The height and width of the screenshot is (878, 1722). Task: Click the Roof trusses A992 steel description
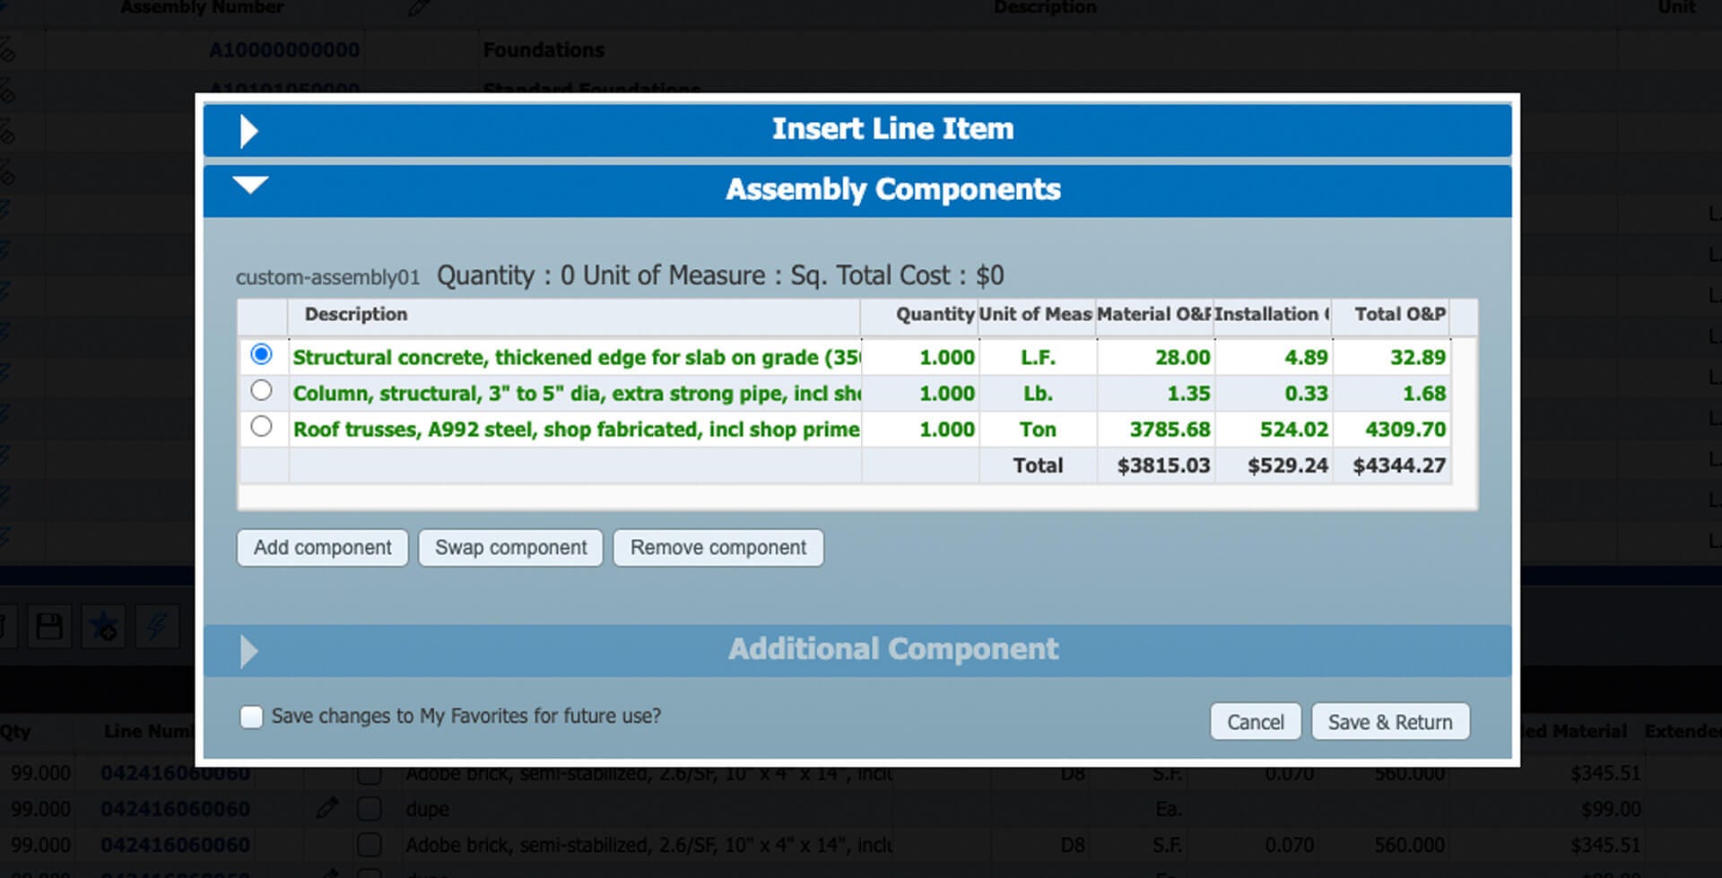point(576,430)
